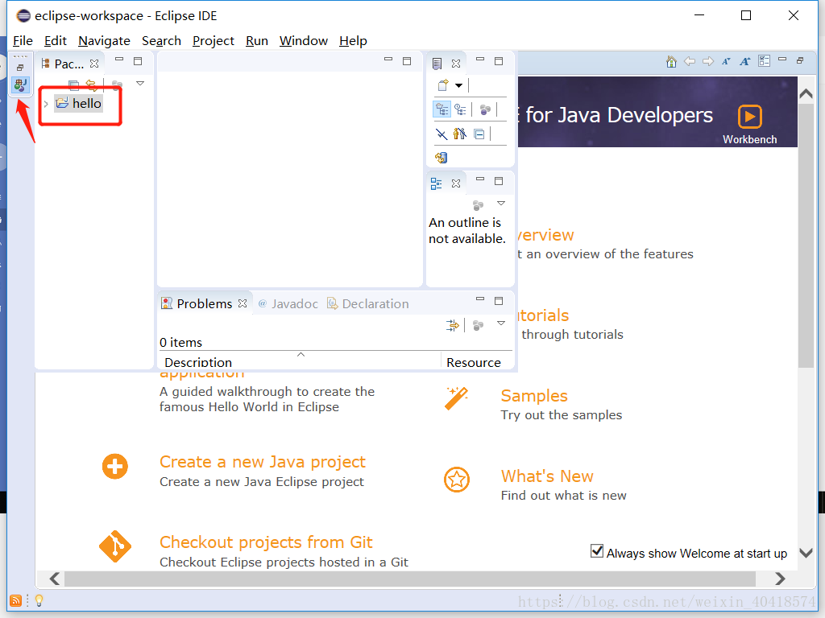This screenshot has width=825, height=618.
Task: Click the Java perspective icon in left bar
Action: (x=20, y=85)
